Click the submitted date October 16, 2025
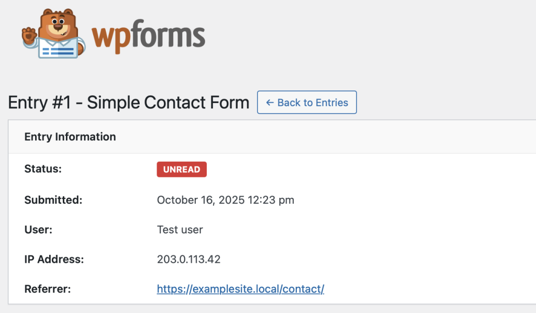The height and width of the screenshot is (313, 536). click(x=200, y=200)
